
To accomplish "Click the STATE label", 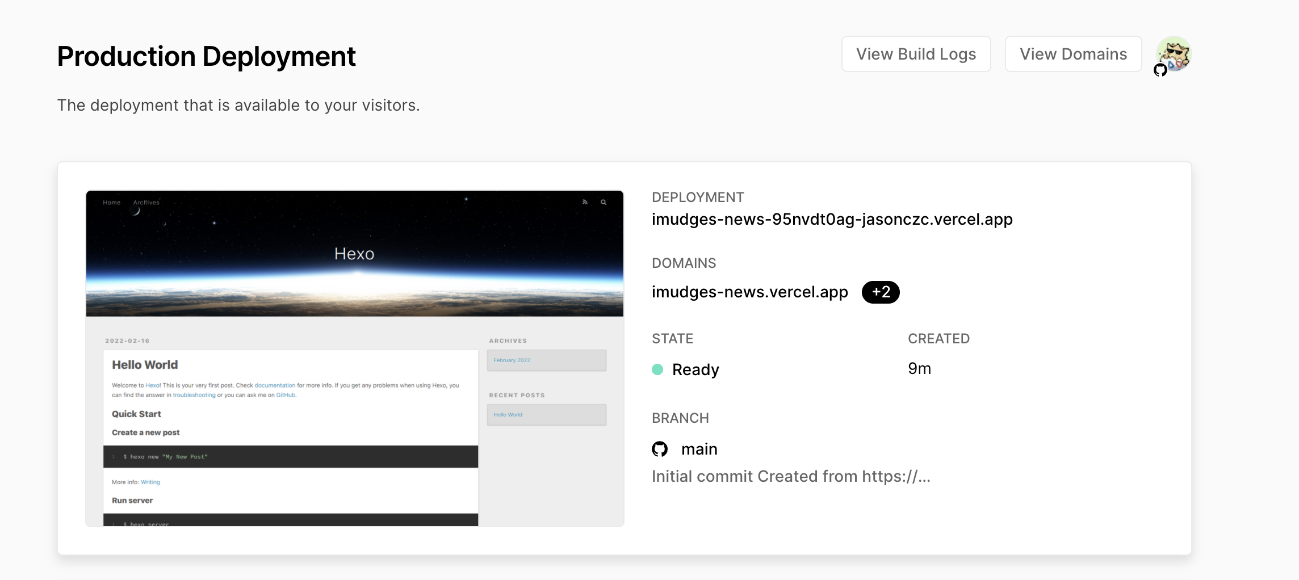I will click(672, 338).
